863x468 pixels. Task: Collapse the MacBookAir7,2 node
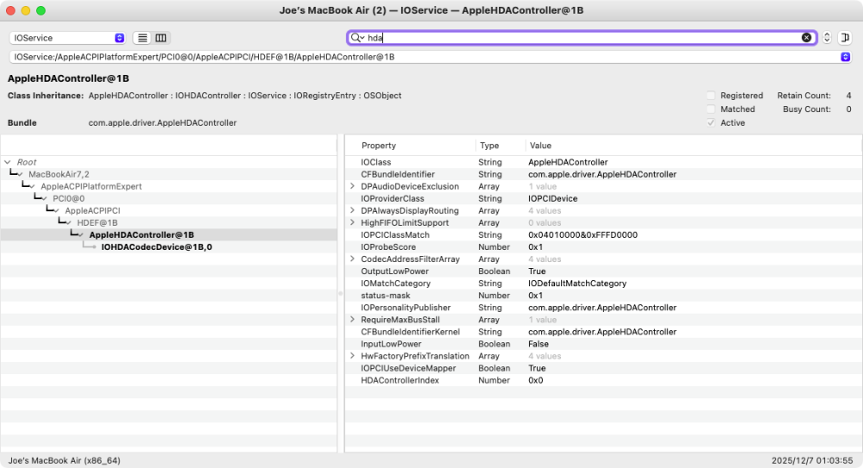[x=20, y=174]
